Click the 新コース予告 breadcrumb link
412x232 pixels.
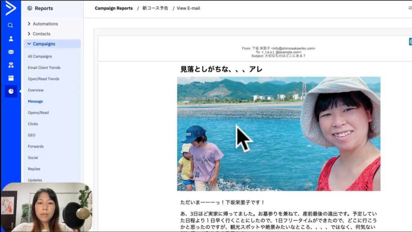[x=155, y=8]
